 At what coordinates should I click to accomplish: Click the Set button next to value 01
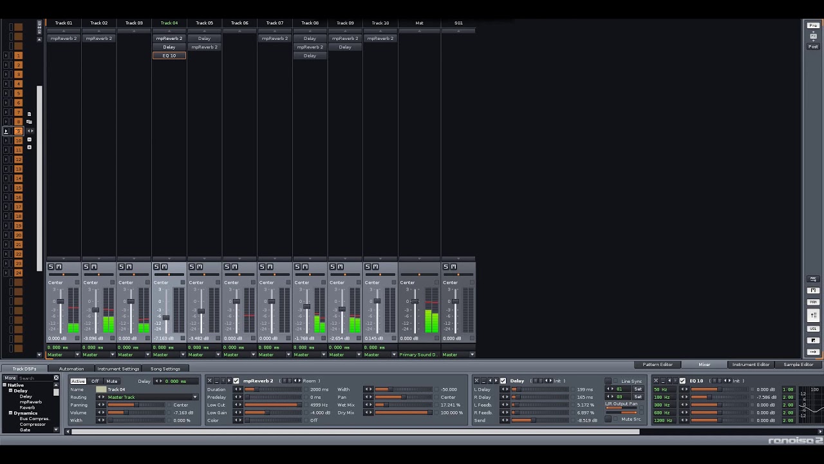tap(638, 389)
